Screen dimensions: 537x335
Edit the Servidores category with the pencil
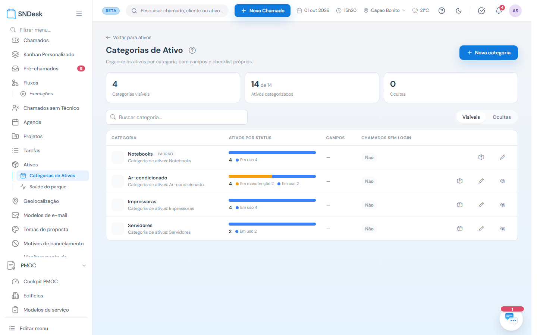click(x=481, y=229)
